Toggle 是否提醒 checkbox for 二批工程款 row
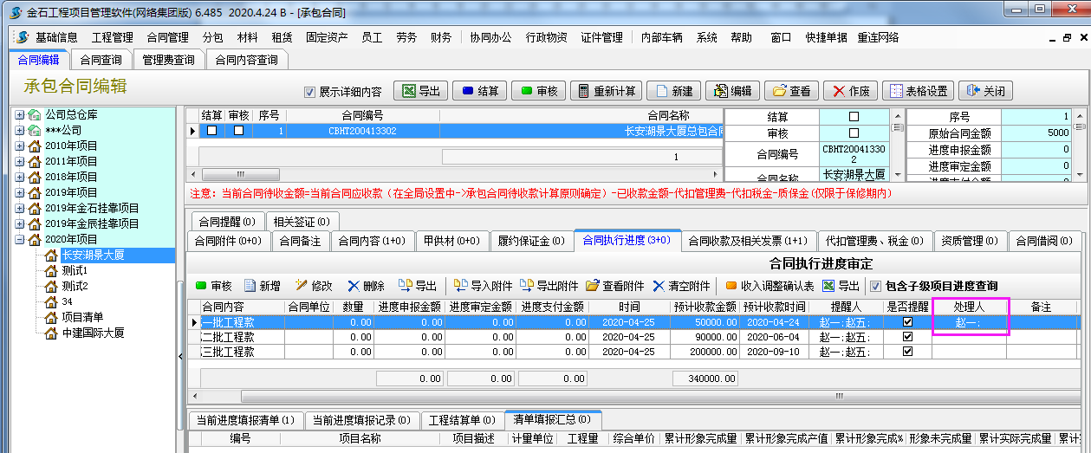The width and height of the screenshot is (1091, 453). click(907, 337)
